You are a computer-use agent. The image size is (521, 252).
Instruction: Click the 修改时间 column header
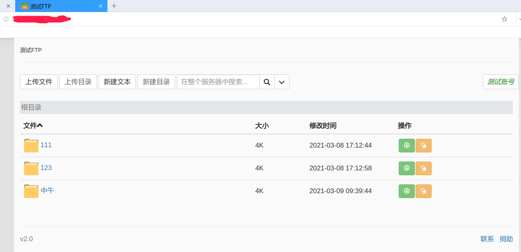pos(323,126)
